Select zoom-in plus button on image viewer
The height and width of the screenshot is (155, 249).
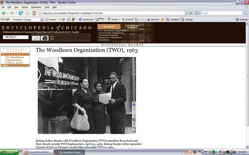(134, 109)
